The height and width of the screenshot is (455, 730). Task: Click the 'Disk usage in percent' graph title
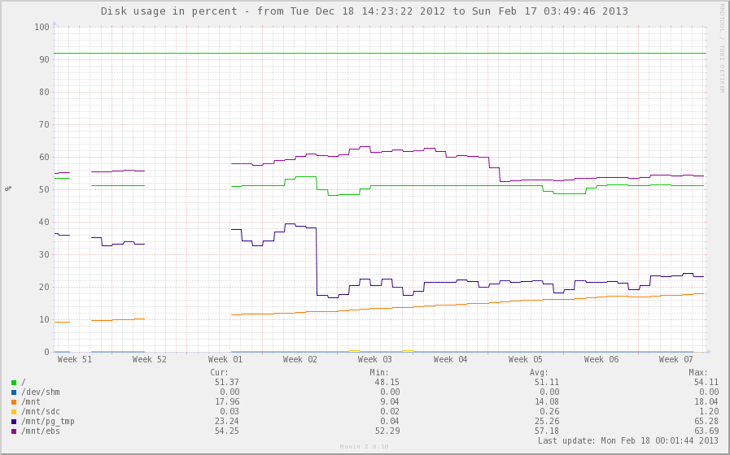(x=365, y=11)
